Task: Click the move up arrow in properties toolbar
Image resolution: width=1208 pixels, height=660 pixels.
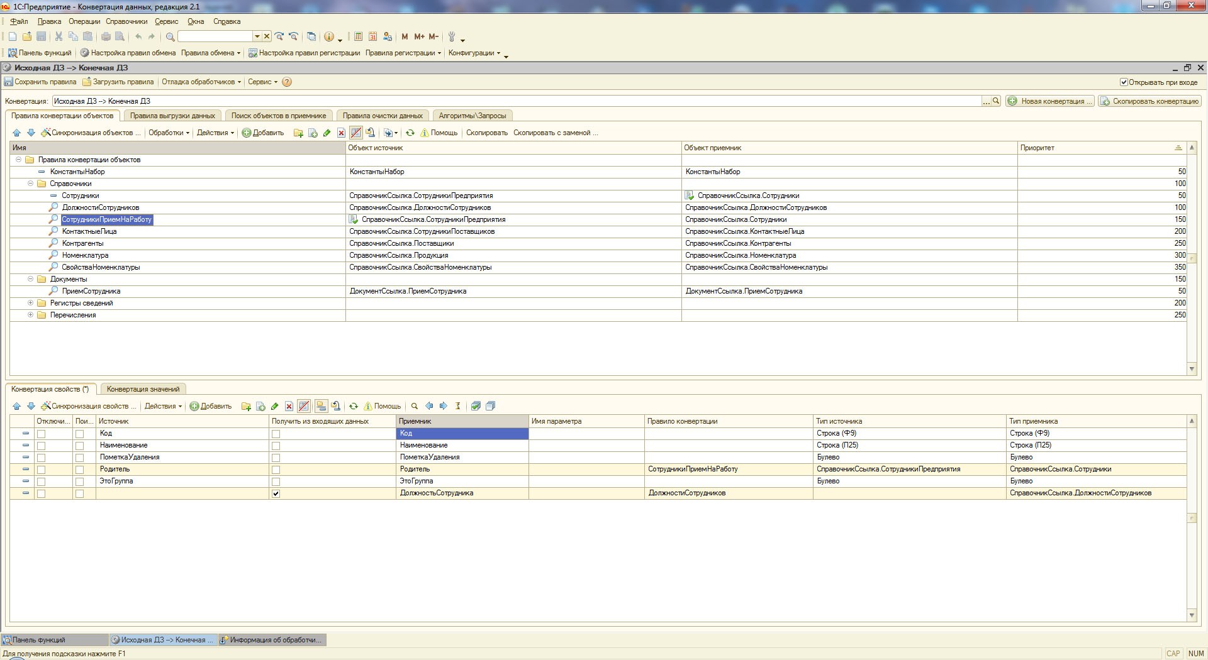Action: [x=17, y=406]
